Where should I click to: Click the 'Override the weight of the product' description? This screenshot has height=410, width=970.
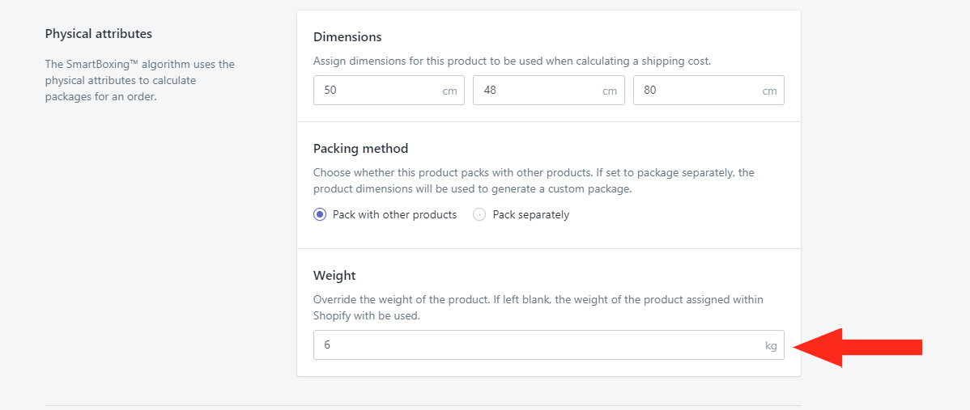point(538,307)
